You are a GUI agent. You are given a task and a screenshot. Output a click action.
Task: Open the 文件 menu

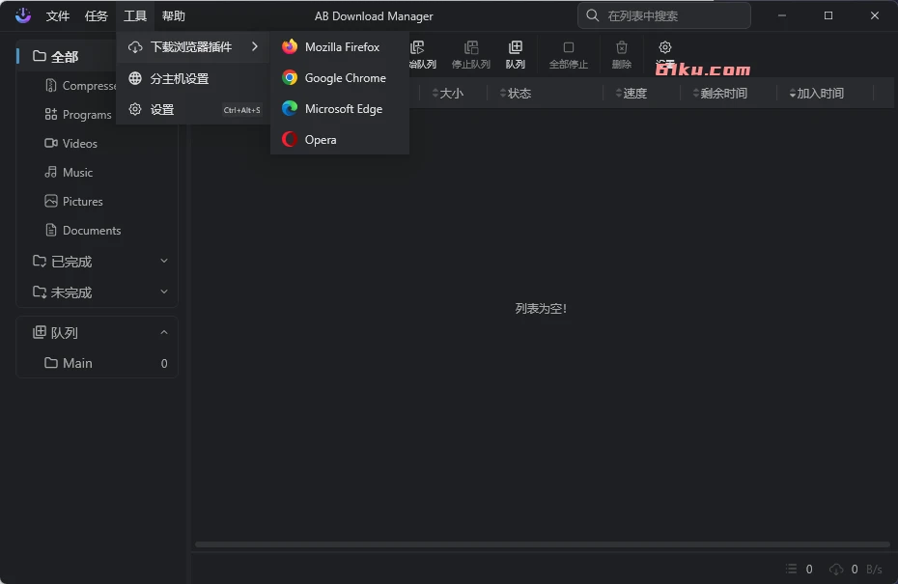pos(58,16)
